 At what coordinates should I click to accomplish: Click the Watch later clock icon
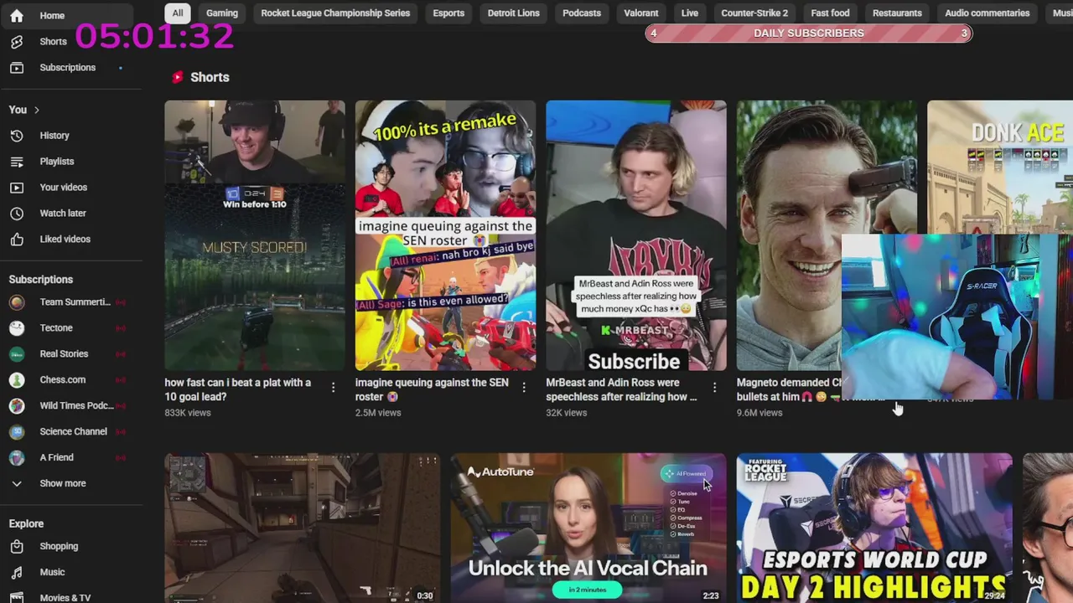(x=17, y=213)
